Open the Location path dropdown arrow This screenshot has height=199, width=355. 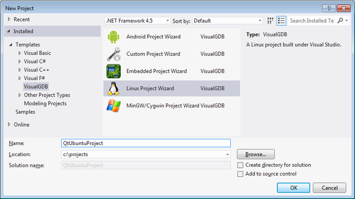tap(227, 155)
